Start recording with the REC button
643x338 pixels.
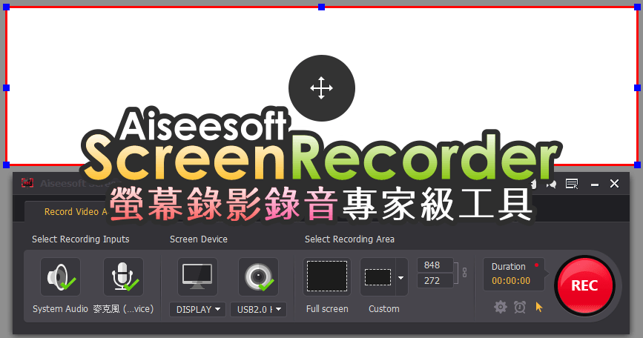pos(584,285)
